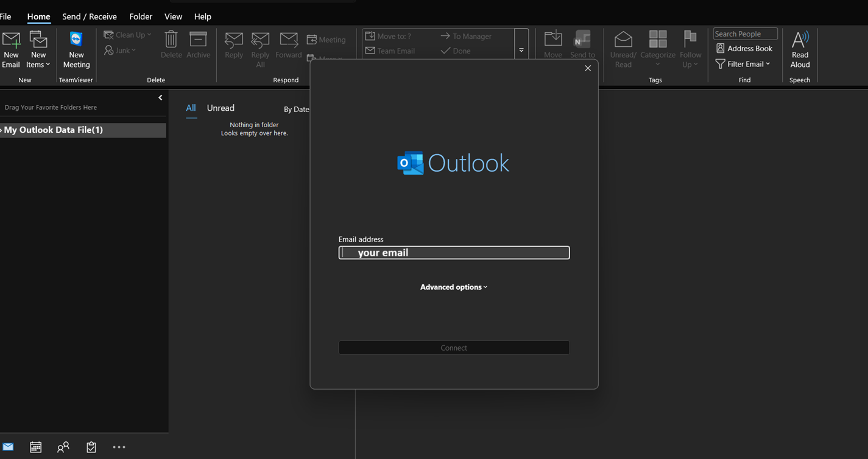Click the 'Speech' ribbon group label
This screenshot has height=459, width=868.
click(x=800, y=80)
